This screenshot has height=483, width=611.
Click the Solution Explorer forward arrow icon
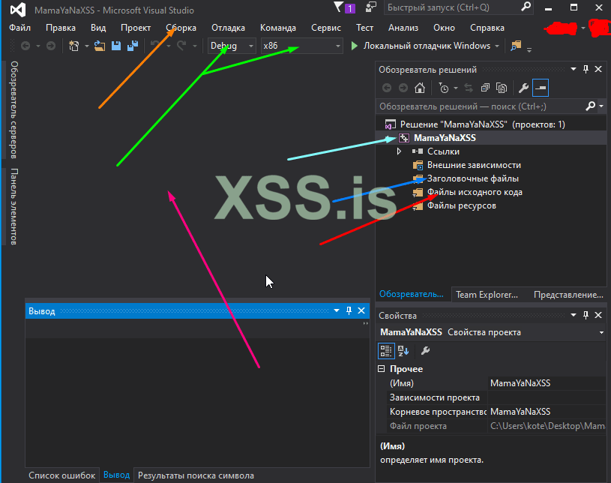403,88
